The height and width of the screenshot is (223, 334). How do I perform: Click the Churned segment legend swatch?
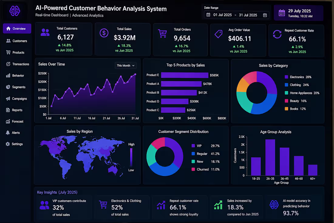coord(193,169)
